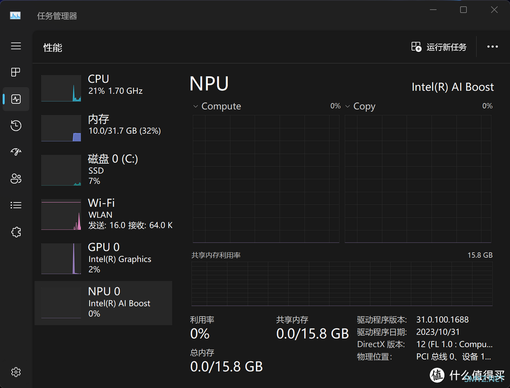Select the Wi-Fi WLAN item
This screenshot has width=510, height=388.
click(x=103, y=214)
